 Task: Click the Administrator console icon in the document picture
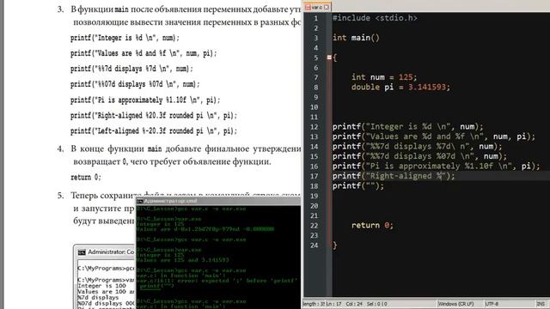[82, 252]
